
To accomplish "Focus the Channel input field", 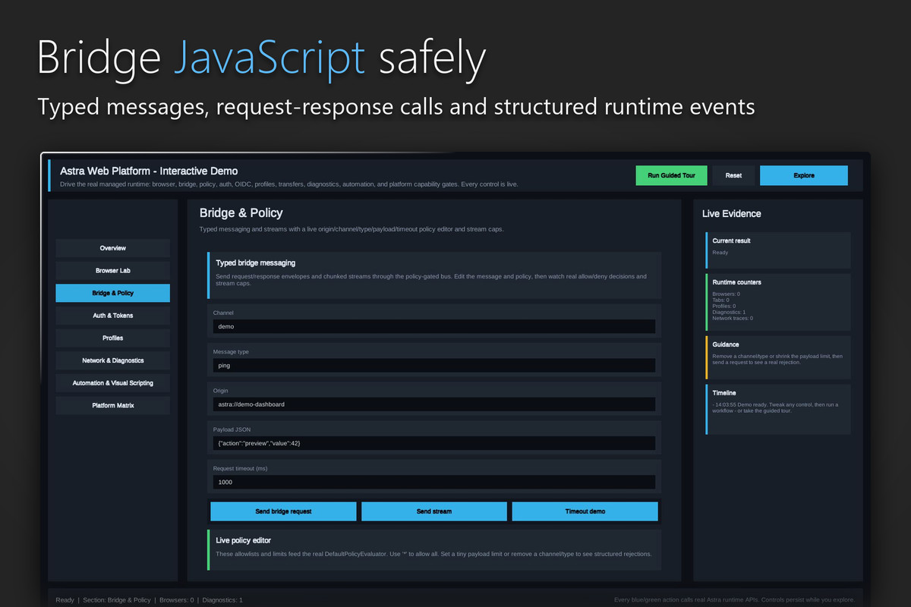I will tap(434, 326).
